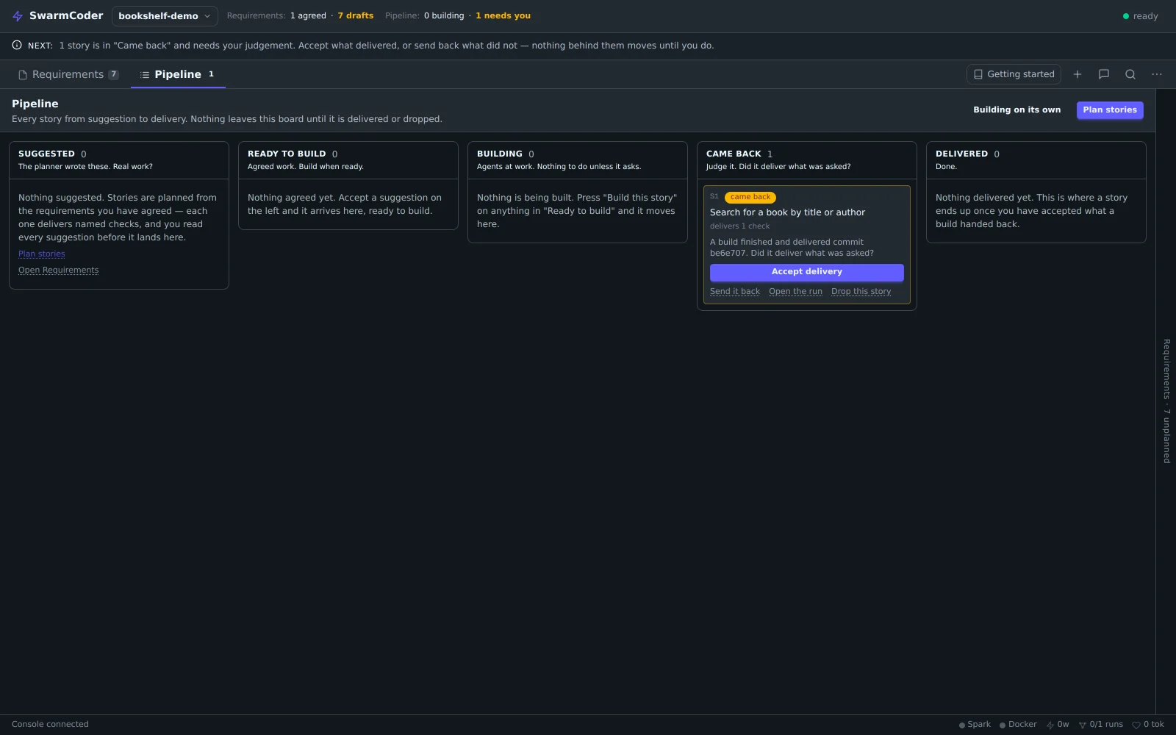The image size is (1176, 735).
Task: Click the info icon beside NEXT
Action: 17,46
